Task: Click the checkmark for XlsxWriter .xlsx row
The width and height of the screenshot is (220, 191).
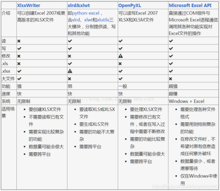Action: click(19, 71)
